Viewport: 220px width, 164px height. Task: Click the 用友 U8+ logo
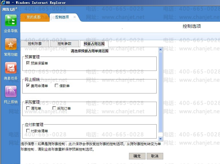[10, 9]
